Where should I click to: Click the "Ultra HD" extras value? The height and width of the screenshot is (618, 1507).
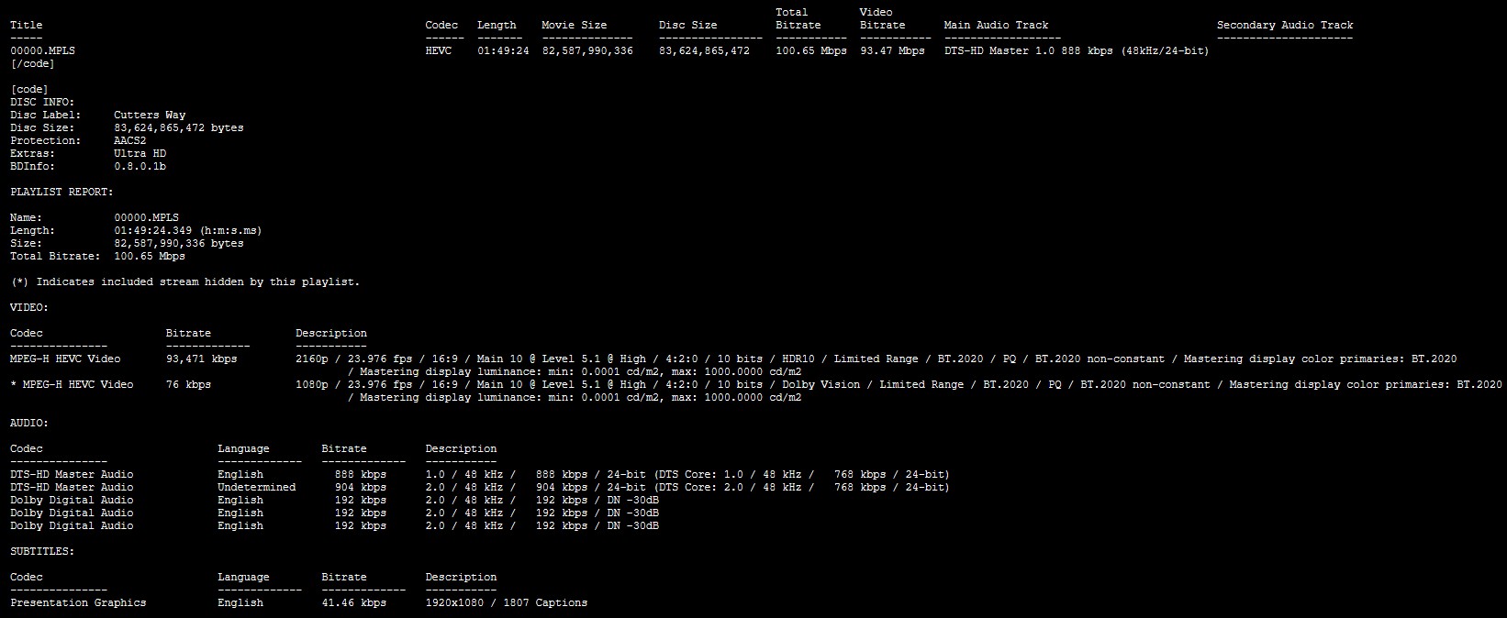[140, 154]
